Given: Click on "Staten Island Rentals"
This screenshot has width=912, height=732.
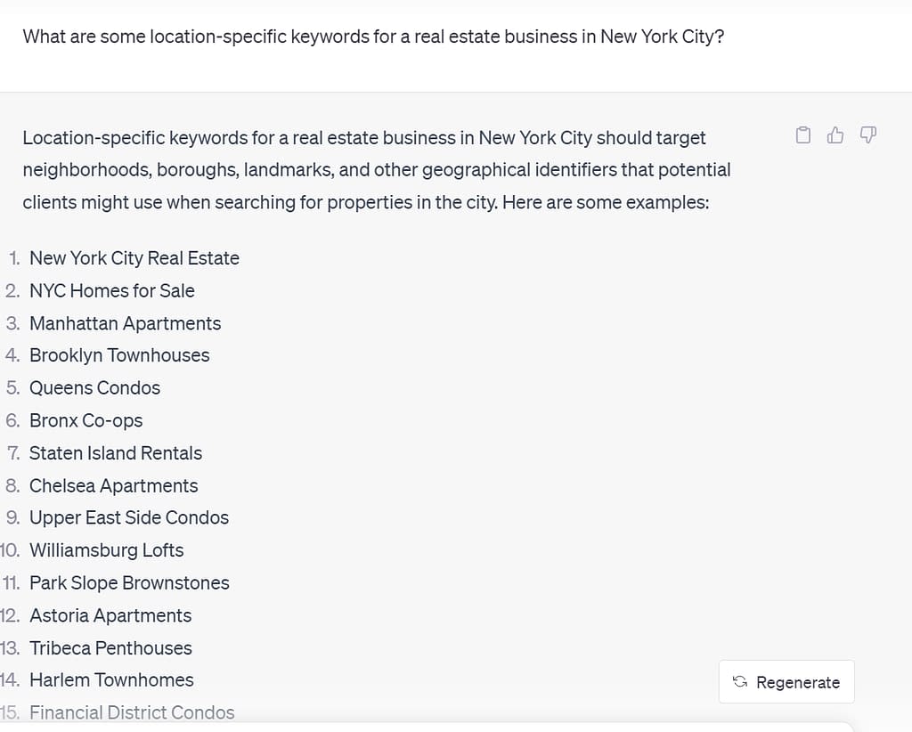Looking at the screenshot, I should (x=116, y=453).
